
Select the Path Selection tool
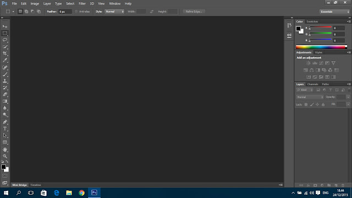coord(5,135)
